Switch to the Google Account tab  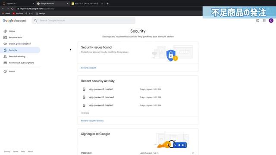tap(52, 3)
